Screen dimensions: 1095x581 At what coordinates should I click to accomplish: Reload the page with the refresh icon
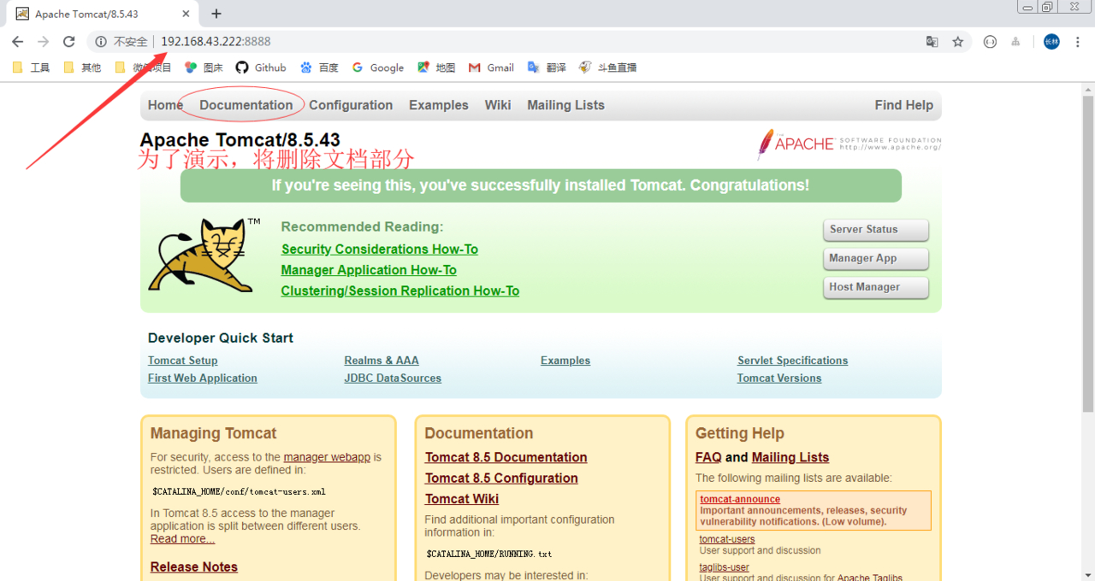tap(69, 42)
